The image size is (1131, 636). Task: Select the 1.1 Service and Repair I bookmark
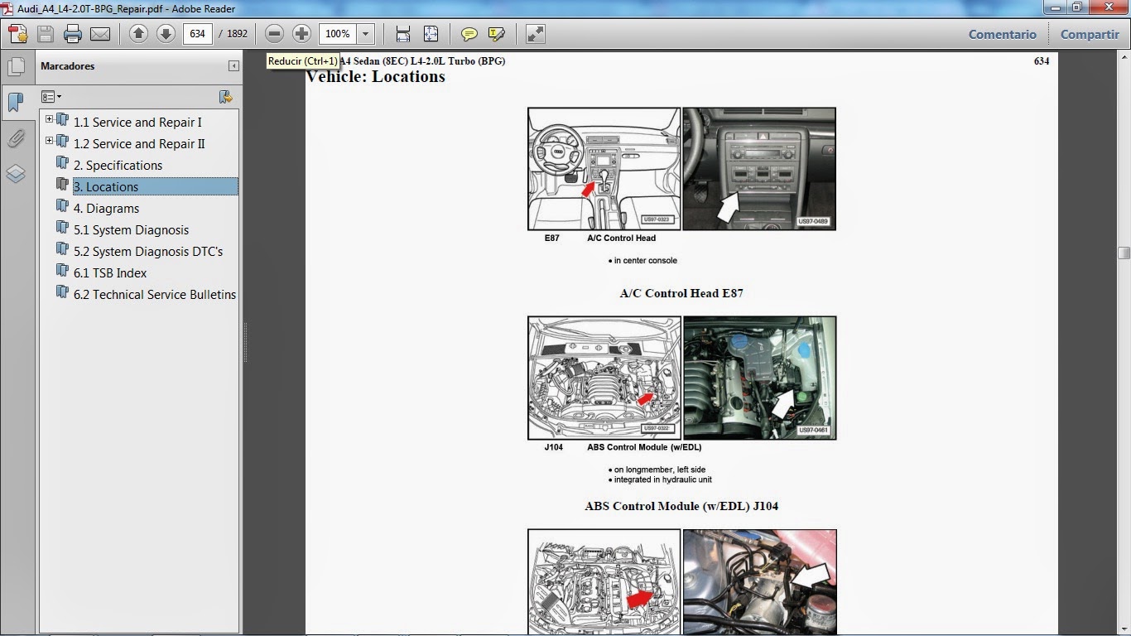[x=137, y=122]
